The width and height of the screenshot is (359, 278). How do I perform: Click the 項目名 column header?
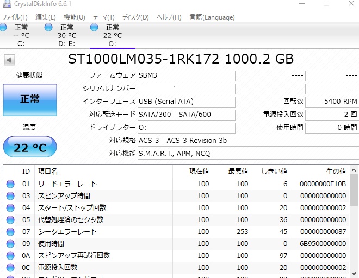point(103,171)
